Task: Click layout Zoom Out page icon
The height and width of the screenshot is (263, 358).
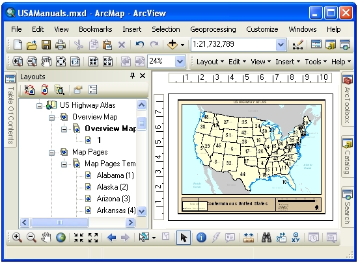Action: pos(32,62)
